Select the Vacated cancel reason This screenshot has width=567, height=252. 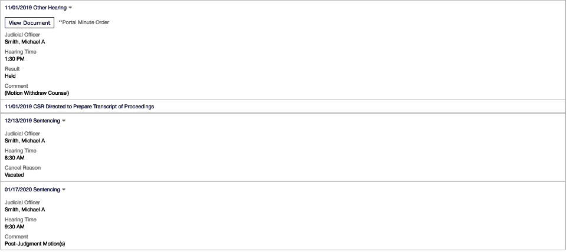click(x=15, y=175)
